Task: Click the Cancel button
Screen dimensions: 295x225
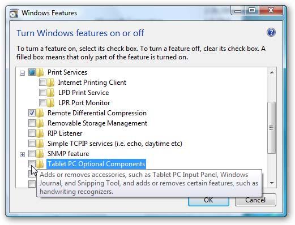Action: (x=255, y=200)
